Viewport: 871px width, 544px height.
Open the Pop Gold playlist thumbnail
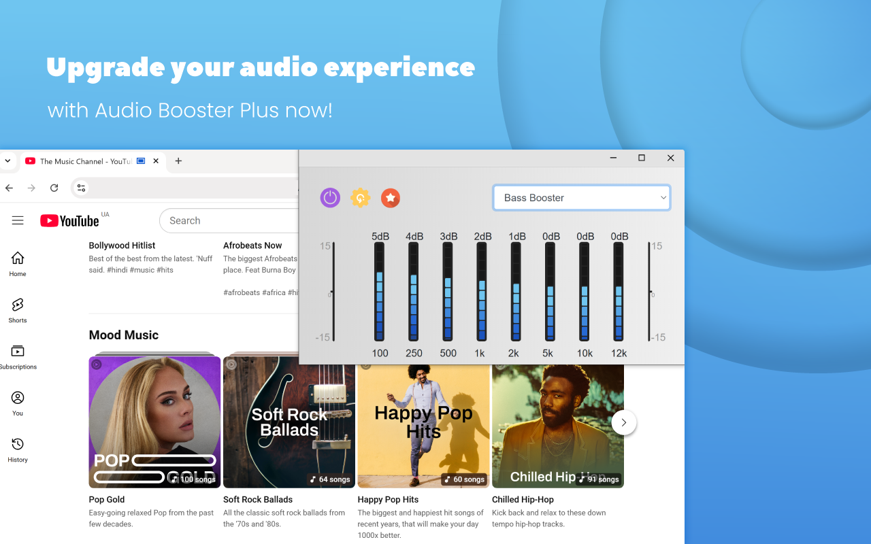coord(154,422)
